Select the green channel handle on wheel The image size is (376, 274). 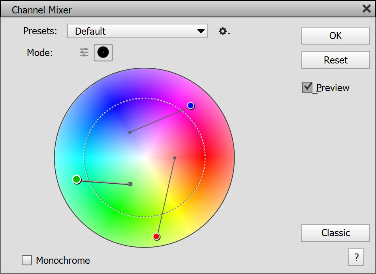click(x=77, y=179)
